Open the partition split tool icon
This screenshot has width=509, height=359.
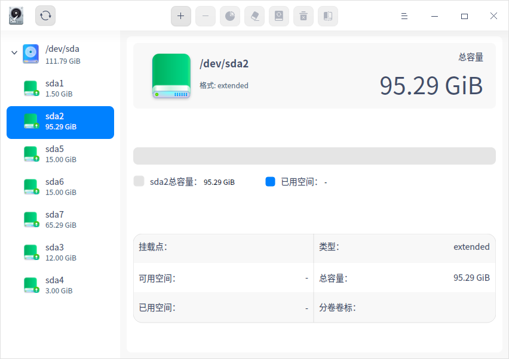click(327, 16)
